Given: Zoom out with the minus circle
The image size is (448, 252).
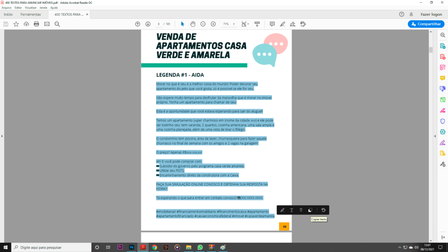Looking at the screenshot, I should click(x=203, y=24).
